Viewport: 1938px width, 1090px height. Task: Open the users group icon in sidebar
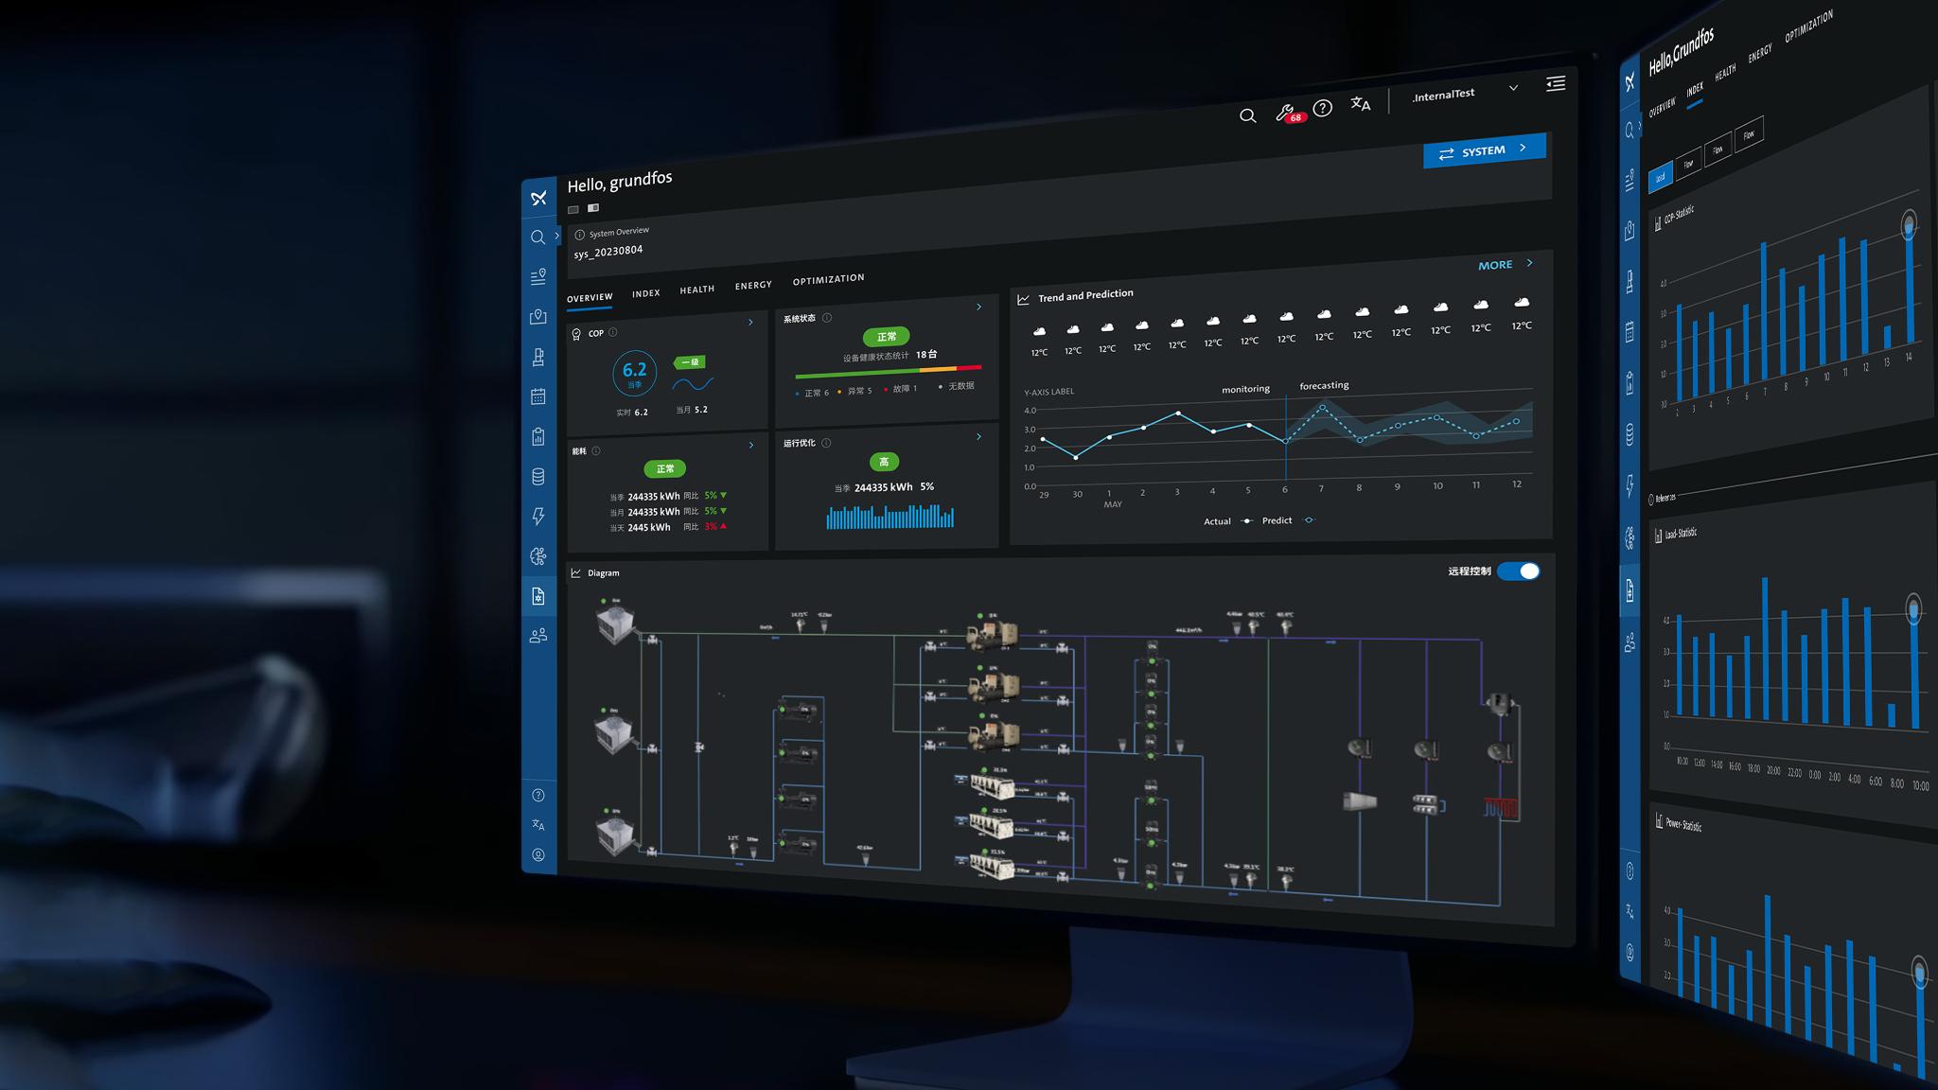538,636
